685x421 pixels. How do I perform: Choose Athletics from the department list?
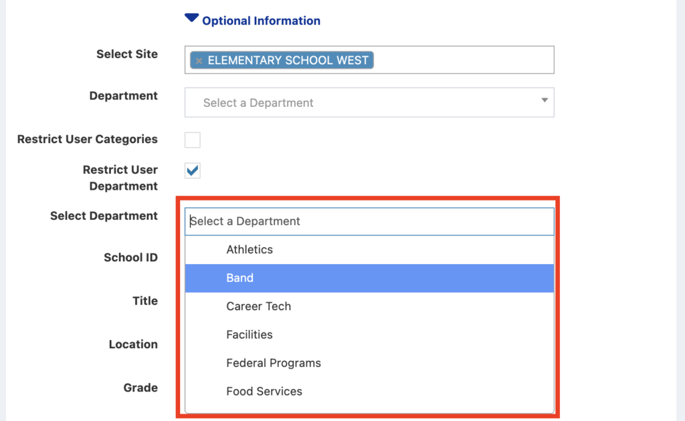tap(250, 249)
